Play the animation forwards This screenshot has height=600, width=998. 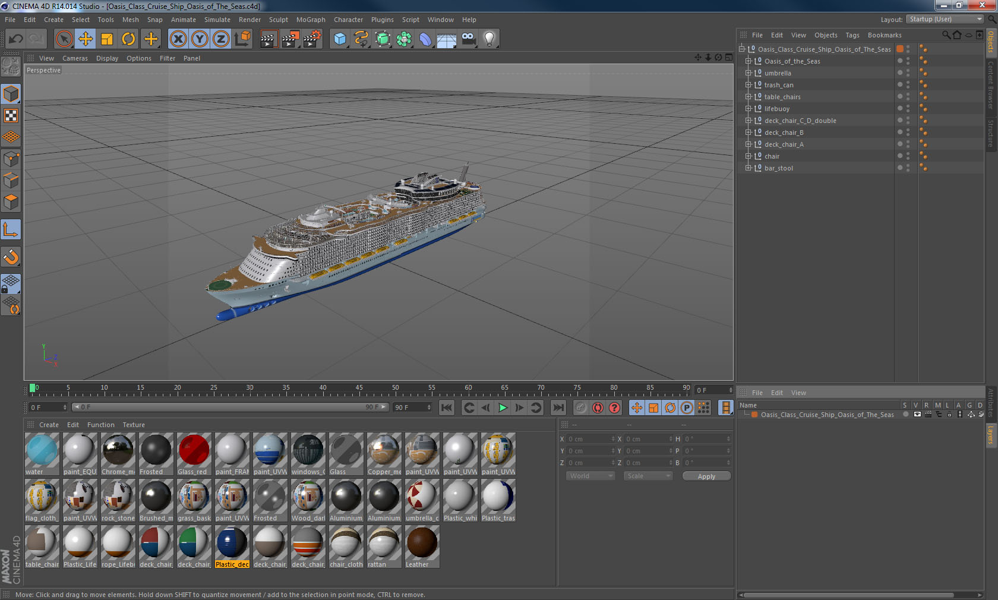pyautogui.click(x=503, y=408)
